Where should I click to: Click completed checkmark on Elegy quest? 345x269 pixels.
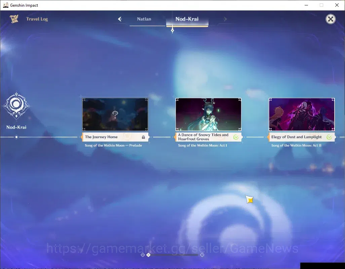pyautogui.click(x=330, y=137)
